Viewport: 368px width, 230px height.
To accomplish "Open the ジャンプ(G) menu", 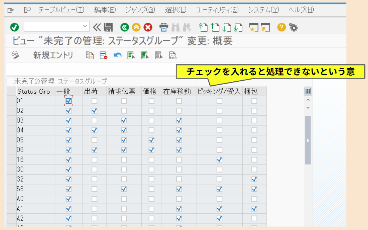I will pos(140,10).
